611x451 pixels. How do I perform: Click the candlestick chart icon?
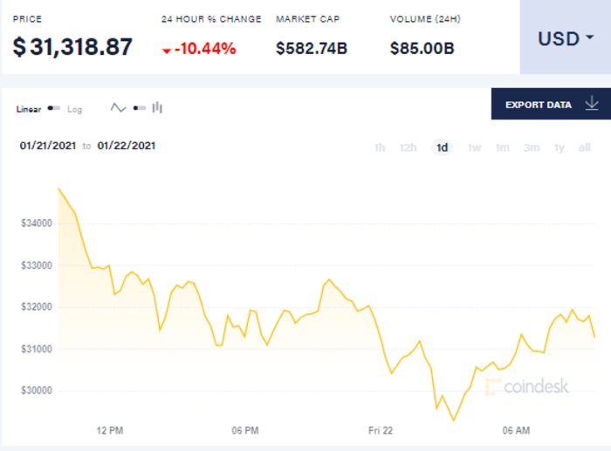tap(158, 108)
